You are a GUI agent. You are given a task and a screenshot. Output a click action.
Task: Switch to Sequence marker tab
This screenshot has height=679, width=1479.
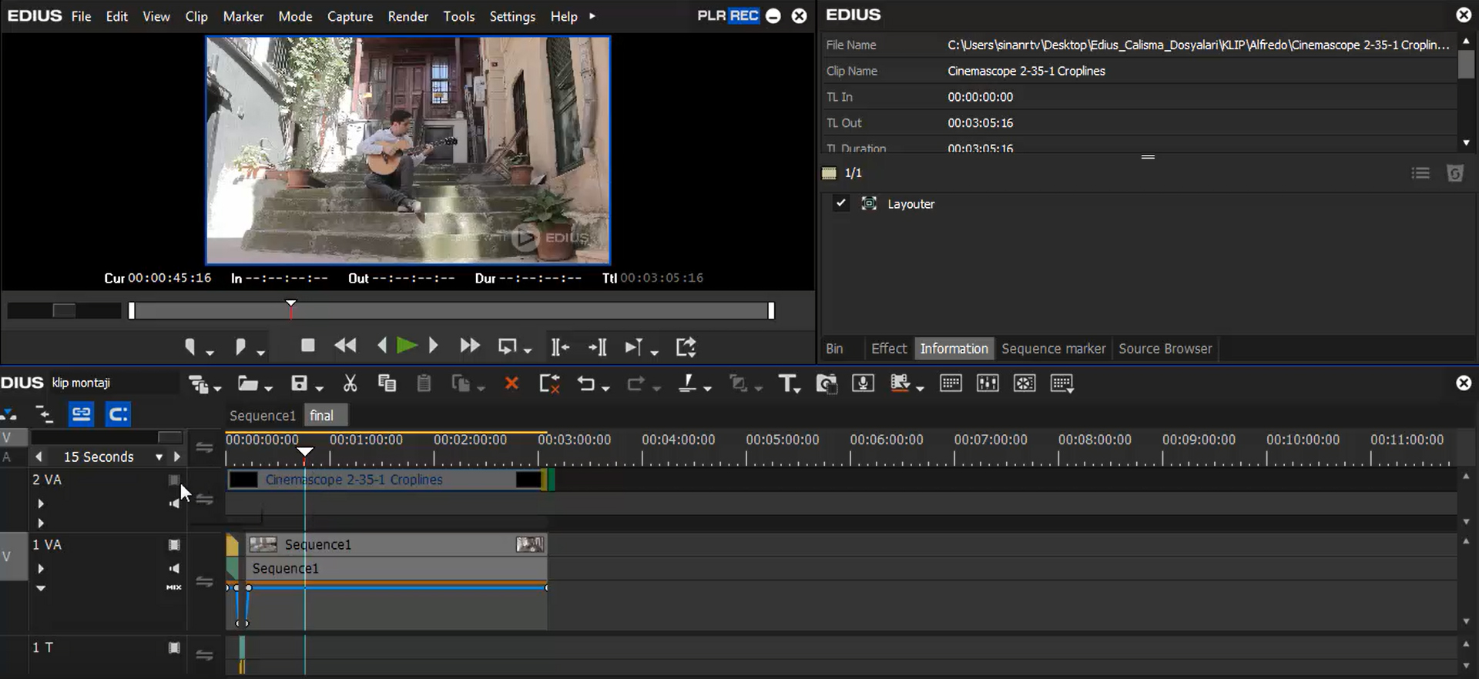pos(1053,349)
